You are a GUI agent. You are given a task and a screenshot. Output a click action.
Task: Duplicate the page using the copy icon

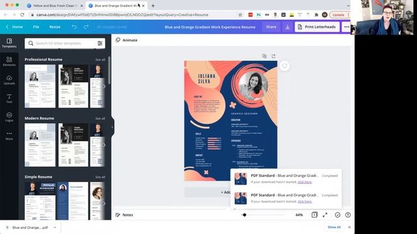coord(264,56)
